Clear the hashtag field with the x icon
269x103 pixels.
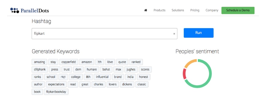(174, 34)
